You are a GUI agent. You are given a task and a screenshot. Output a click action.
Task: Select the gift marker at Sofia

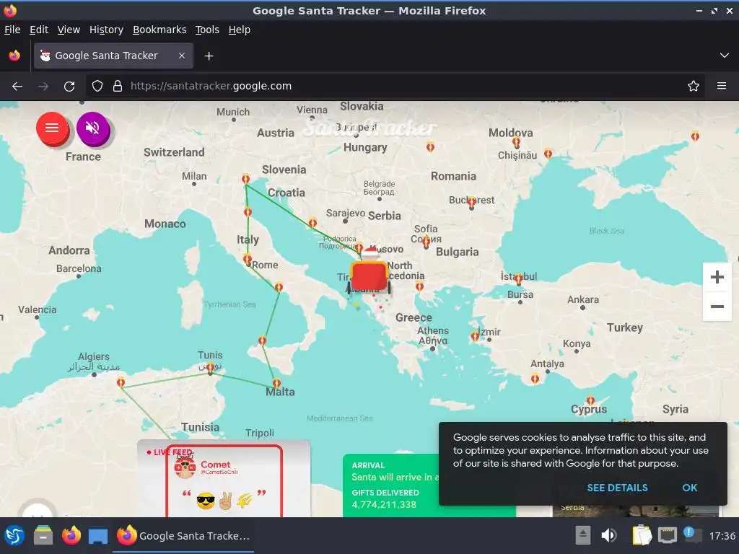point(426,242)
